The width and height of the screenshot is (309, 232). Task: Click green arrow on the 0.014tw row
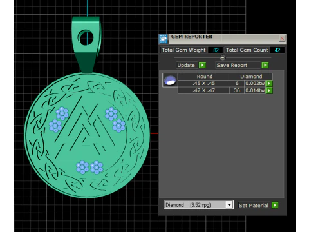pos(269,90)
